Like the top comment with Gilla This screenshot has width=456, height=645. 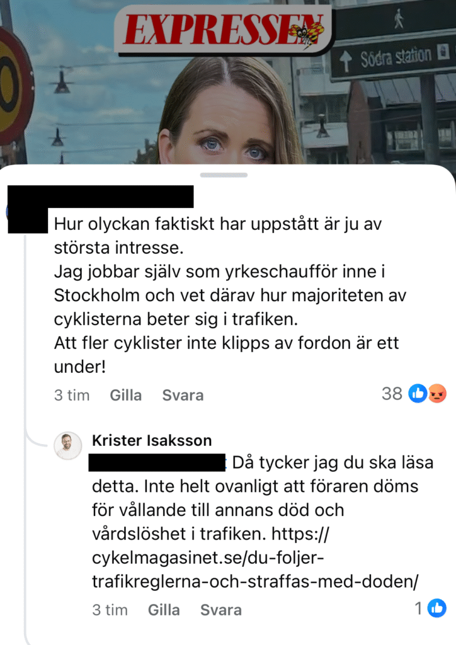tap(126, 396)
